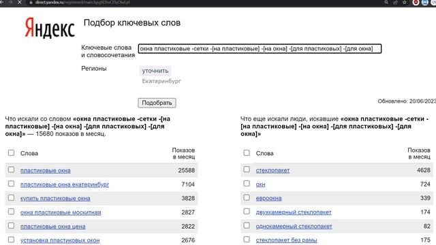This screenshot has height=245, width=436.
Task: Click the 7104 impressions value
Action: [188, 184]
